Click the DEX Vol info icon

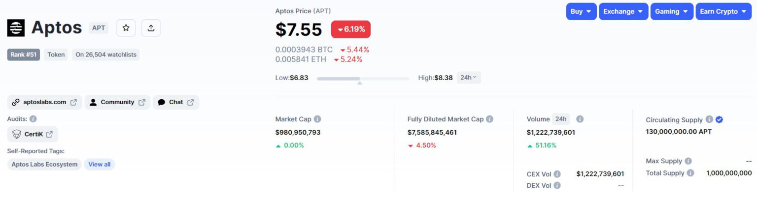(557, 185)
